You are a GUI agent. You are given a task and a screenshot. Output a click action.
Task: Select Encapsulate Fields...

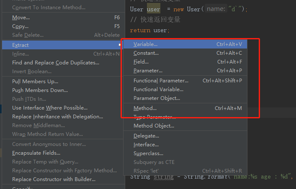click(x=62, y=153)
